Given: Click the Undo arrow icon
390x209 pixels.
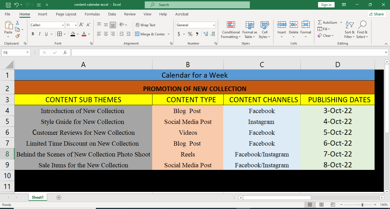Looking at the screenshot, I should [16, 5].
